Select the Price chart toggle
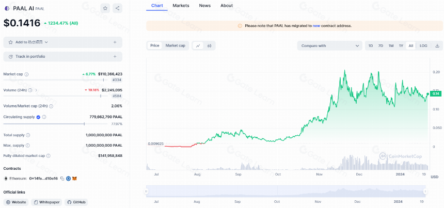The width and height of the screenshot is (444, 208). click(x=154, y=45)
